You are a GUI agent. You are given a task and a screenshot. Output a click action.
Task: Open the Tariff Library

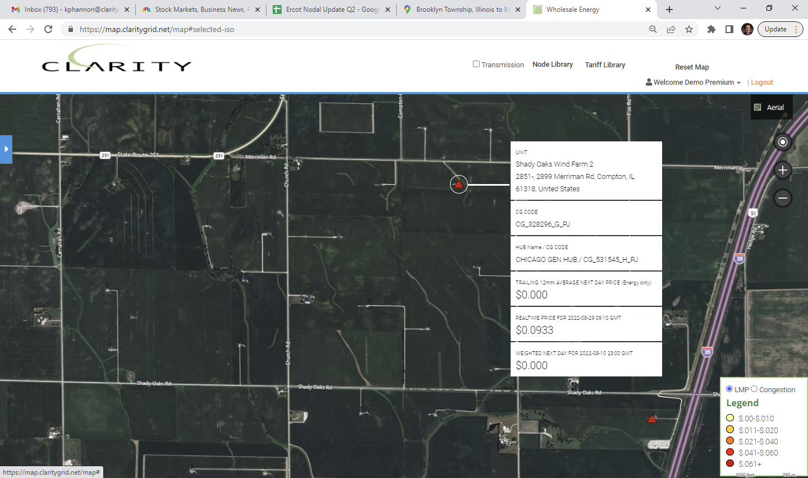pos(605,65)
